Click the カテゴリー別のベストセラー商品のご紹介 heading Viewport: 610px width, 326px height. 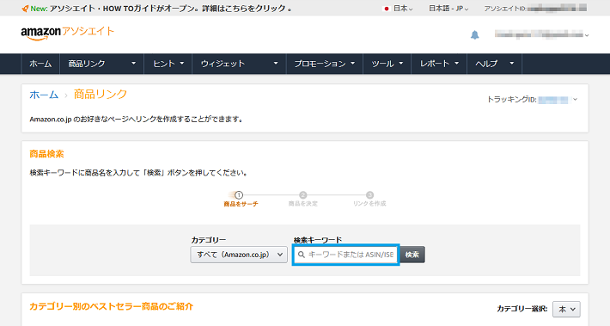coord(112,306)
